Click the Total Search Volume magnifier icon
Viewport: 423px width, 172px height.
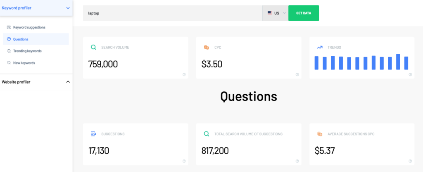point(207,134)
